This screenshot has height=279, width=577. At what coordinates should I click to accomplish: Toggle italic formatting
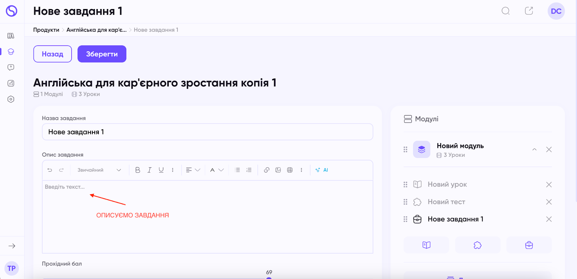point(149,170)
